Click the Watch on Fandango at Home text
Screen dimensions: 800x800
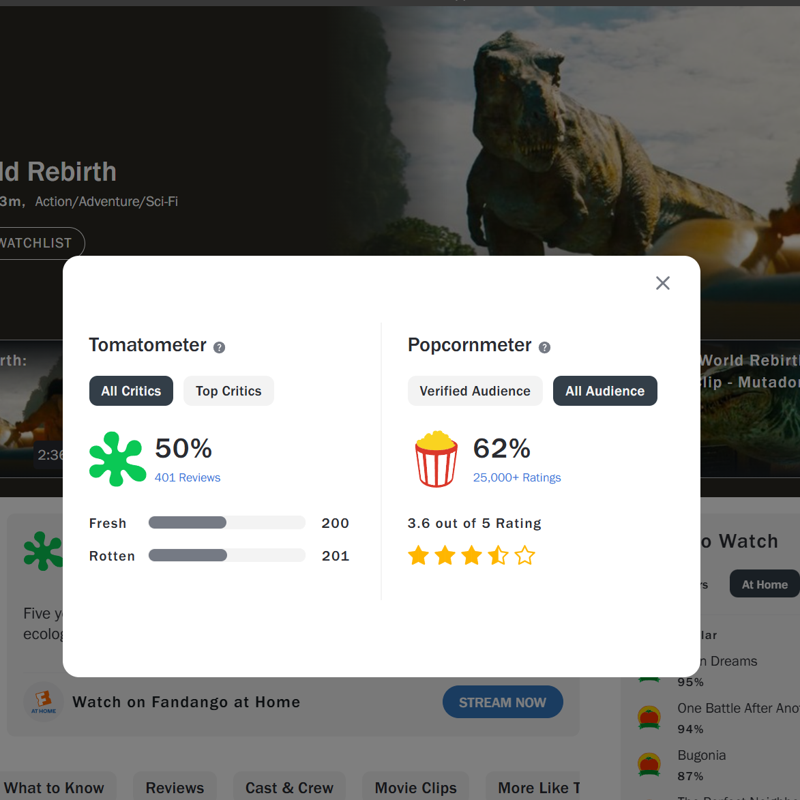click(186, 702)
